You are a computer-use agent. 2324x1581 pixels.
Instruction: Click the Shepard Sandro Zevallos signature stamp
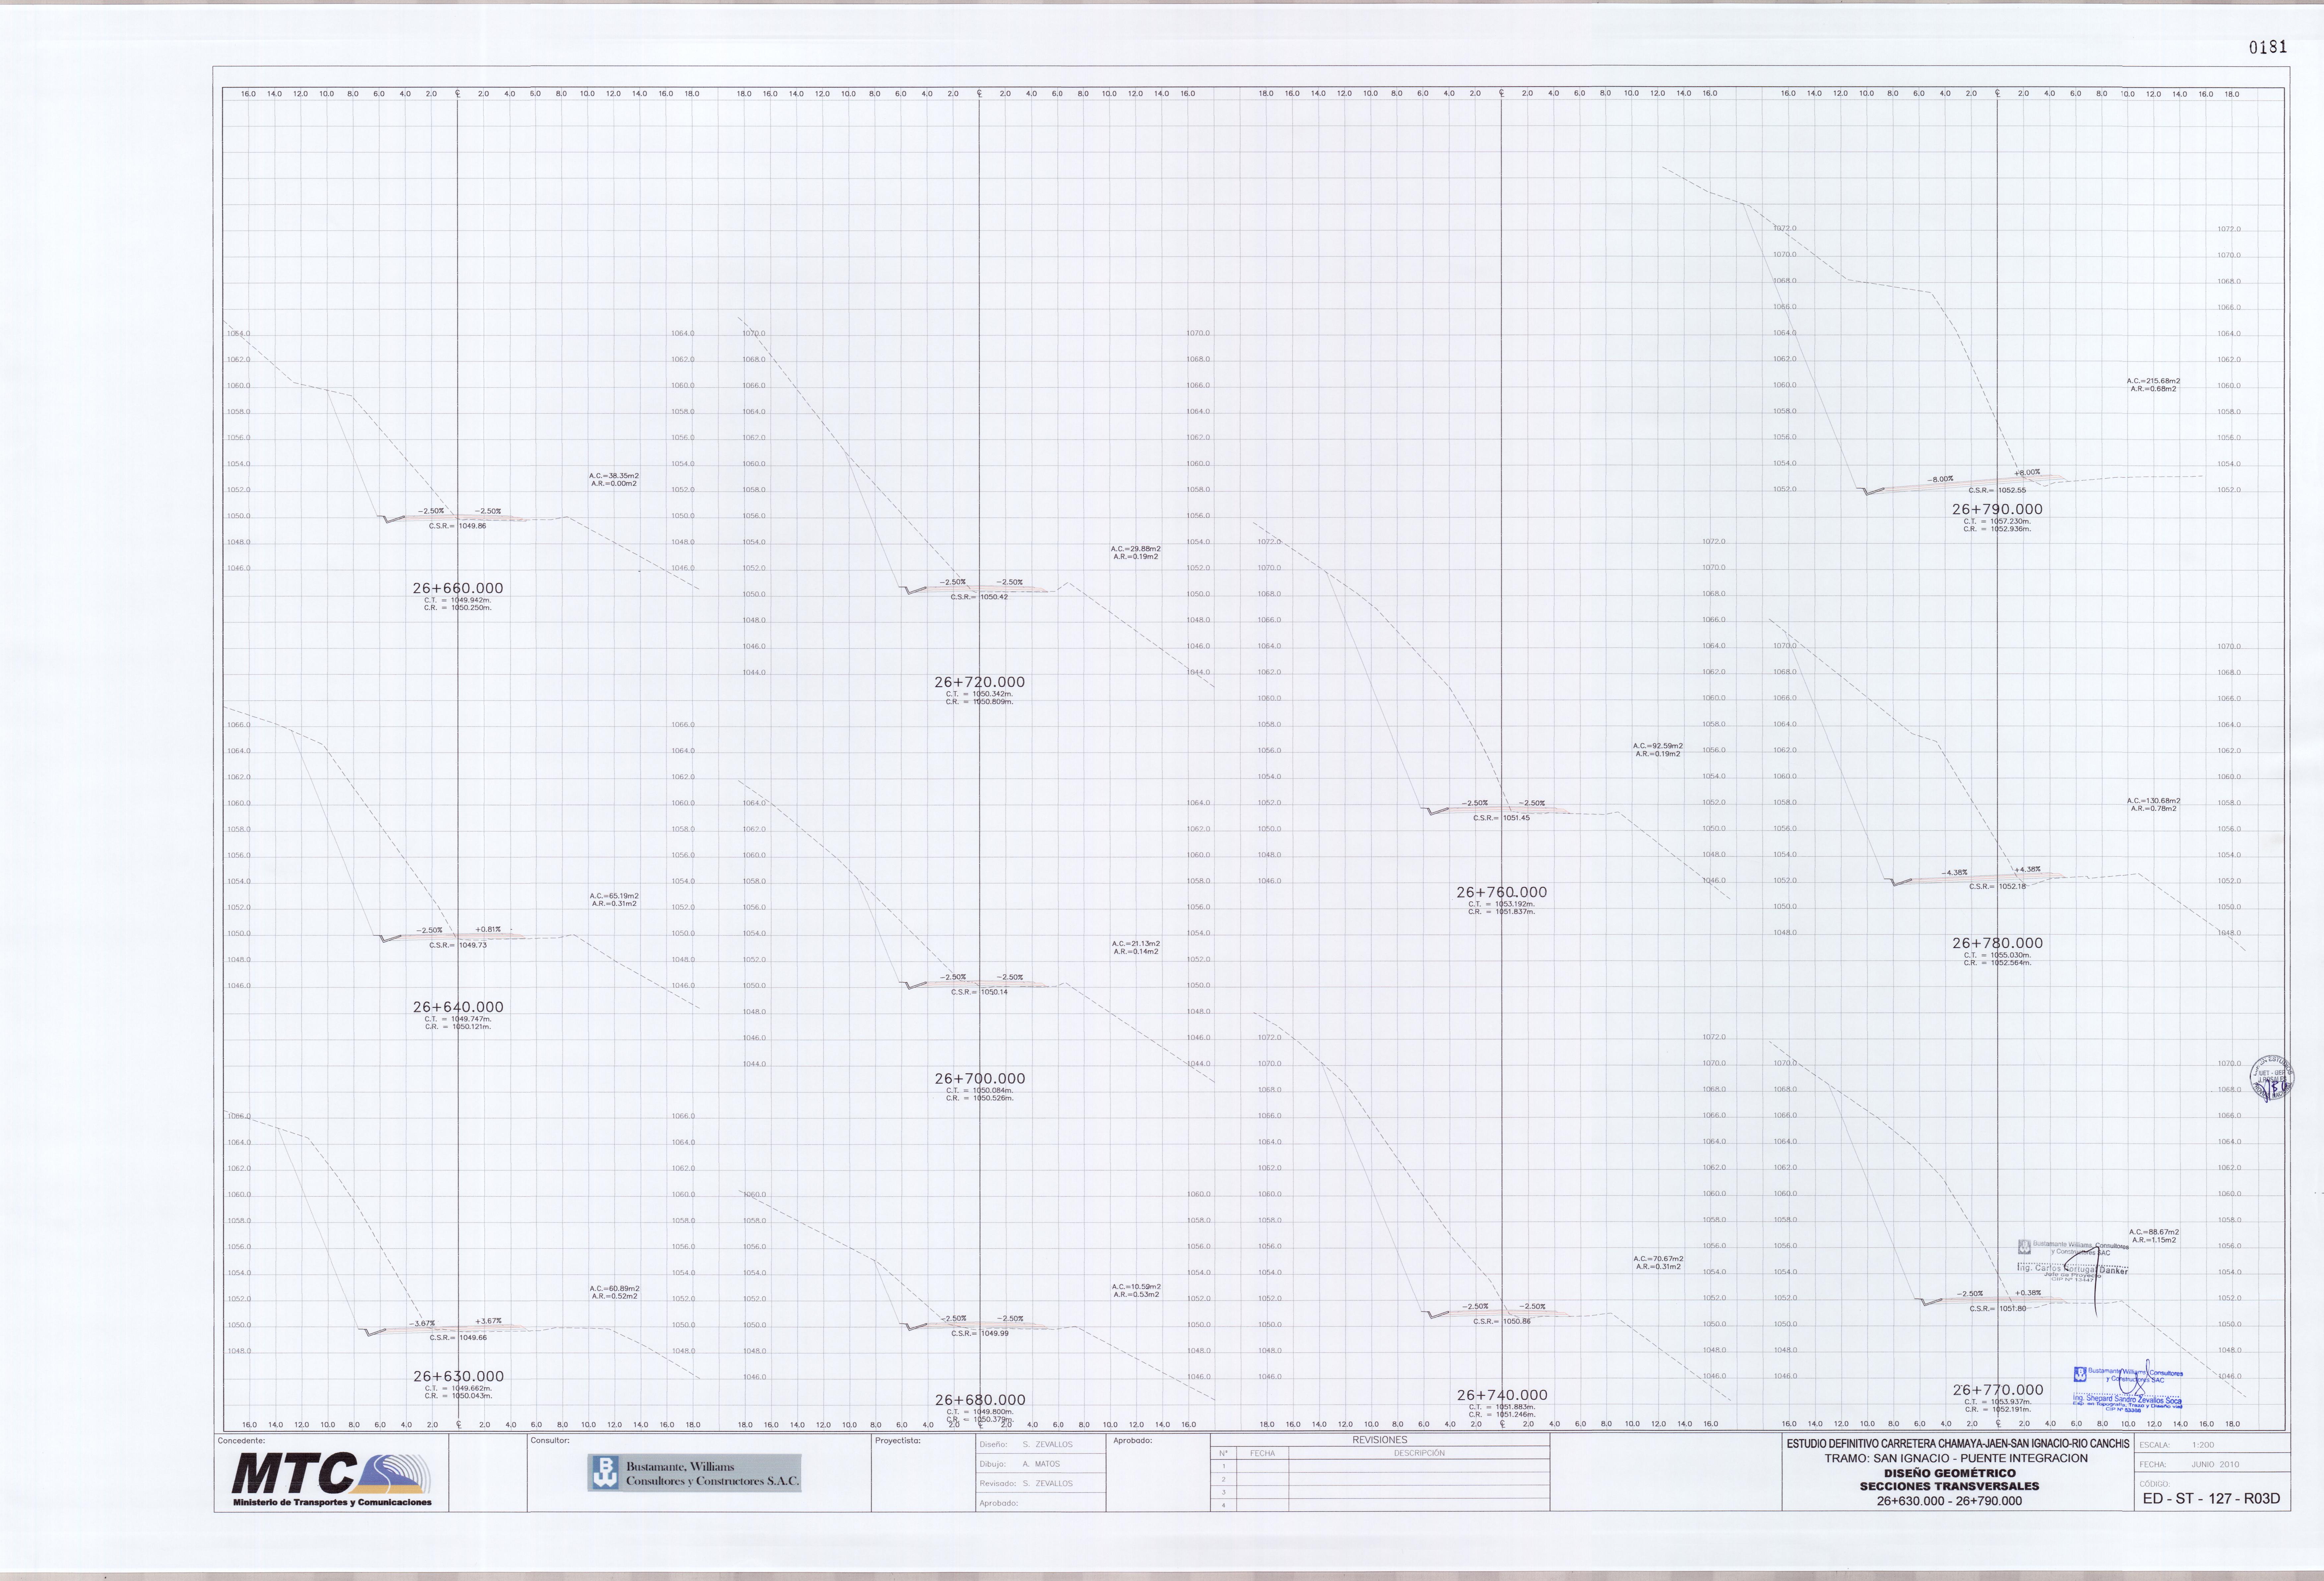click(2128, 1389)
